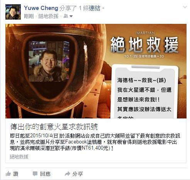The height and width of the screenshot is (180, 190).
Task: Click the 剛剛 timestamp link
Action: click(29, 16)
